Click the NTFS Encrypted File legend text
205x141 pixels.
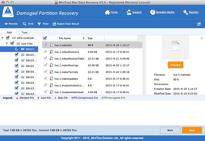(113, 98)
